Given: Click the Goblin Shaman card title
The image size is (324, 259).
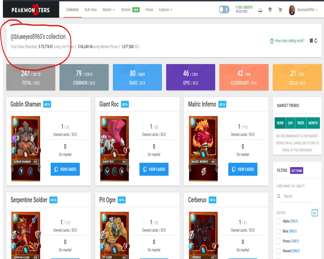Looking at the screenshot, I should pos(26,104).
